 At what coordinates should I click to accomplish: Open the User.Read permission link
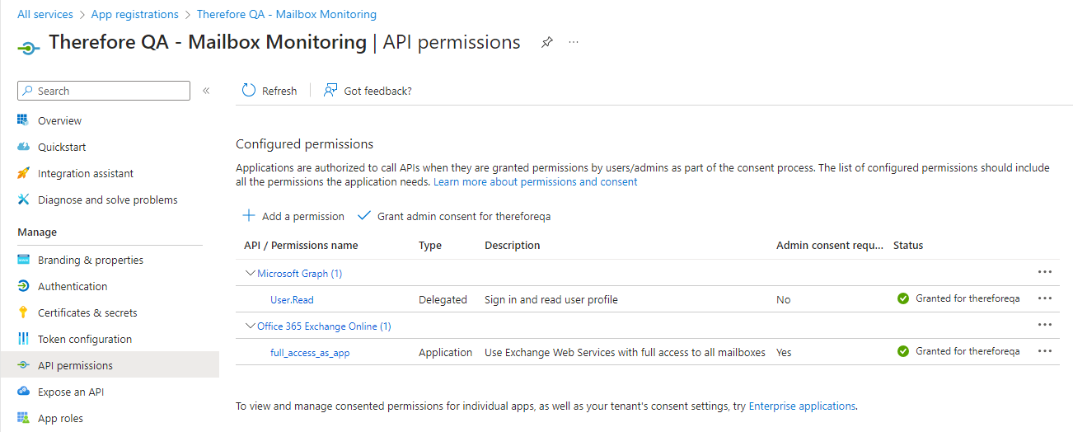point(292,299)
